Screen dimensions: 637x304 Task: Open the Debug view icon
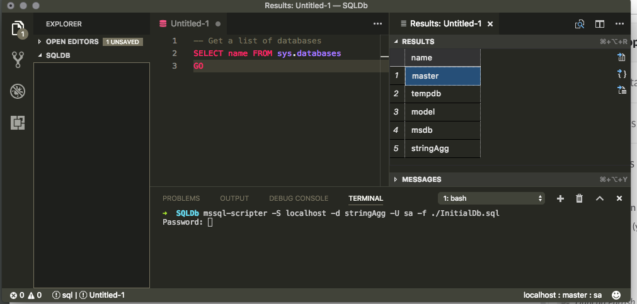(x=18, y=91)
